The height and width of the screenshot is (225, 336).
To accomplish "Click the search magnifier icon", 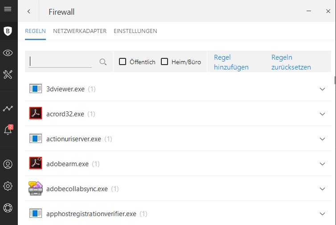I will point(103,62).
